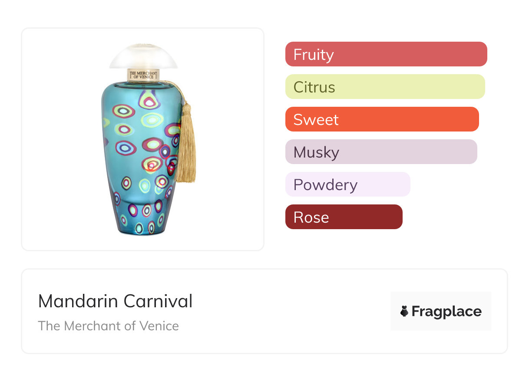Pick the Powdery accord bar

(x=347, y=184)
